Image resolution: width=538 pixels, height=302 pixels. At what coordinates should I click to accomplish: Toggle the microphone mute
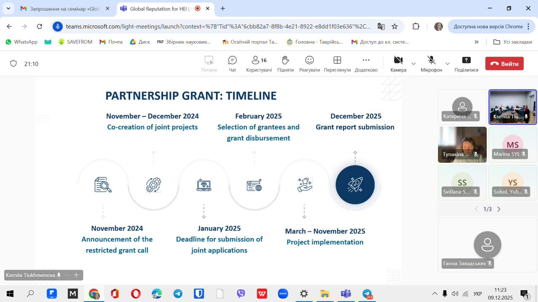coord(431,64)
